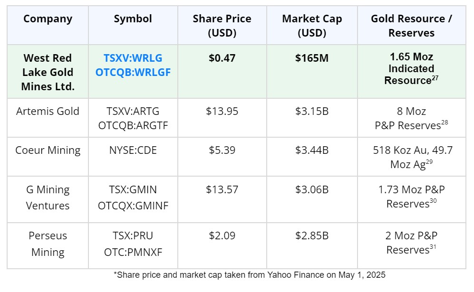Click the Perseus Mining company cell

point(48,244)
